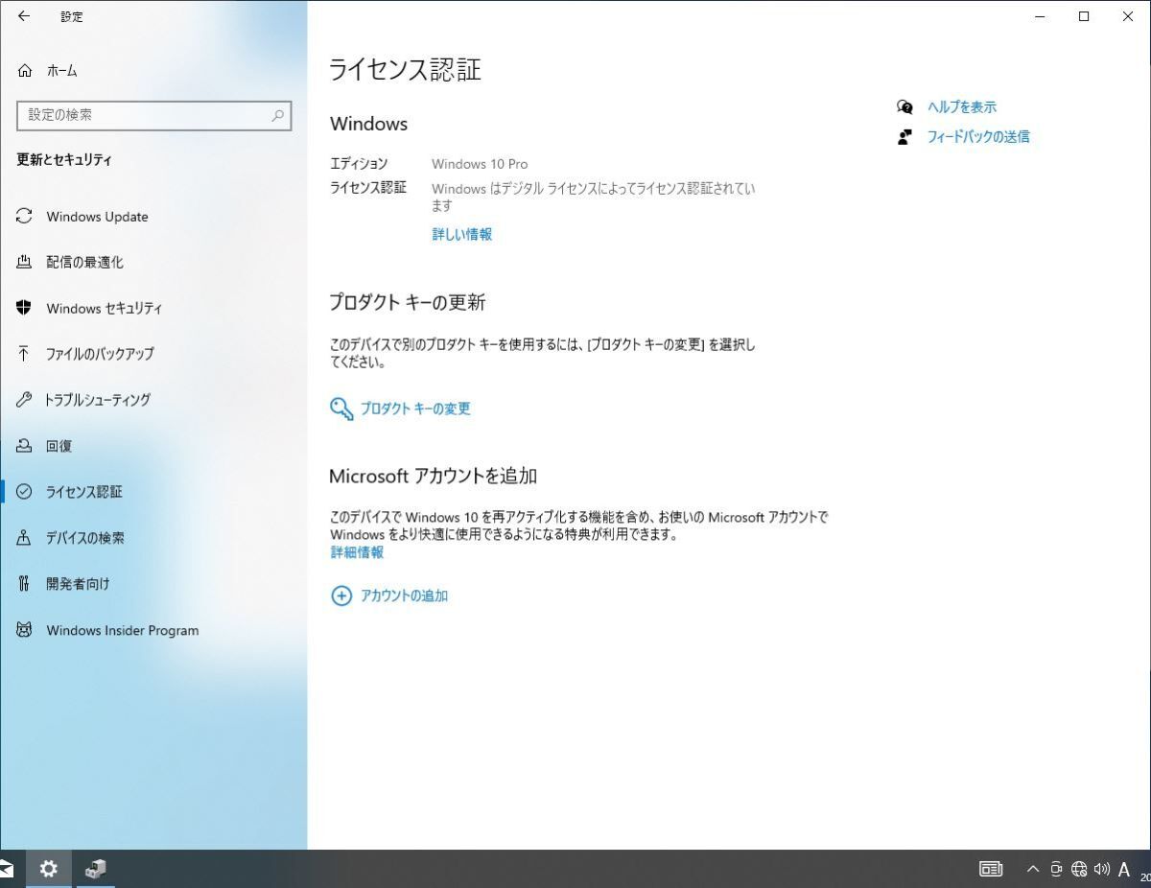Go back with the arrow in Settings header
Viewport: 1151px width, 888px height.
[24, 16]
